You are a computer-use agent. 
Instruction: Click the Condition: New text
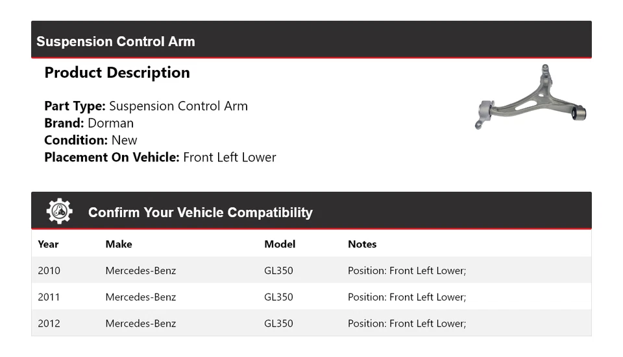[91, 140]
